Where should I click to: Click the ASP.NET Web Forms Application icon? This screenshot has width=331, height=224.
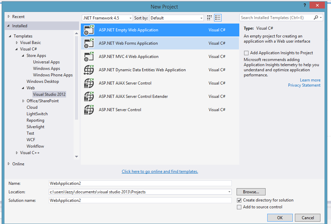click(89, 43)
